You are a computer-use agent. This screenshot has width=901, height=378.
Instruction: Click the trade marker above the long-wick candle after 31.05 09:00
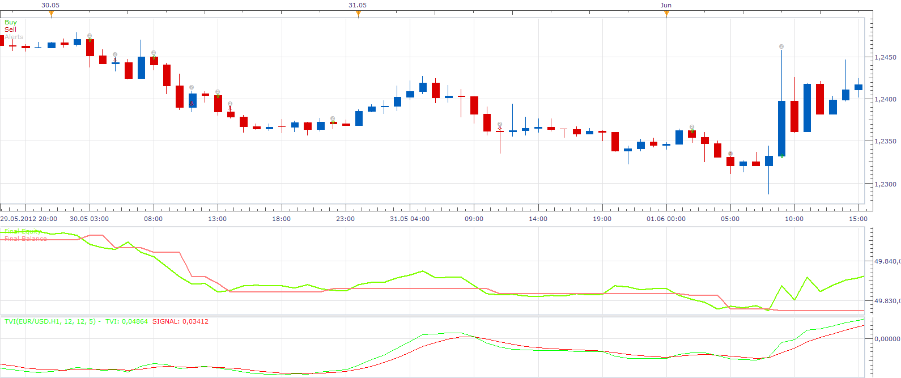click(x=500, y=124)
